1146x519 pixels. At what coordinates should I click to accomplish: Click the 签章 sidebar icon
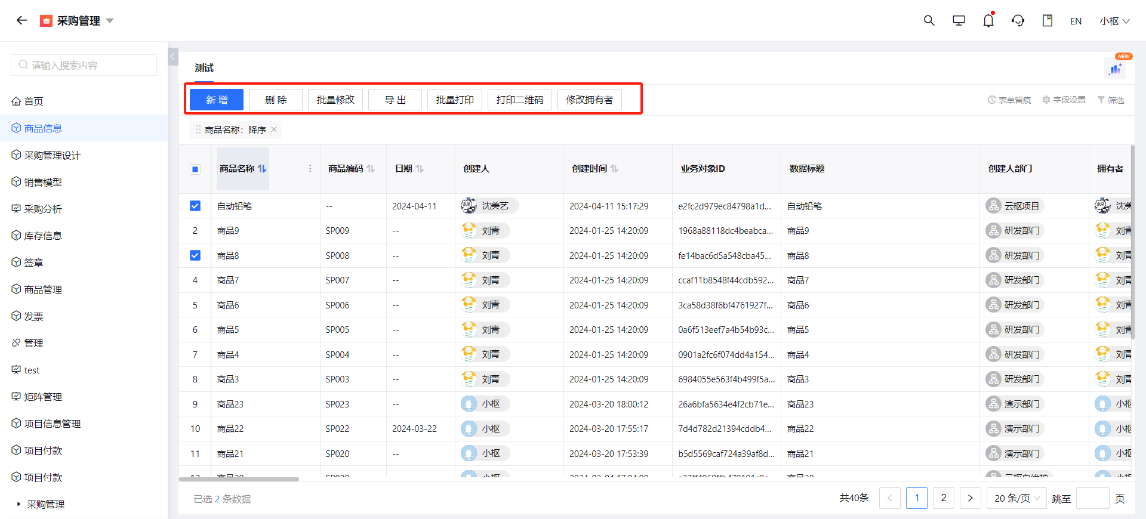pos(16,262)
